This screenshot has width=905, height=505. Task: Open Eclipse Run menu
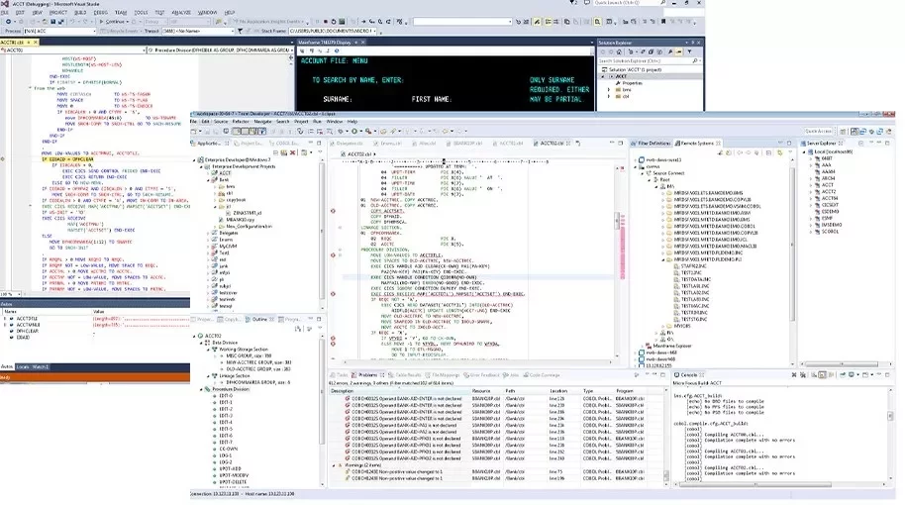(x=317, y=122)
